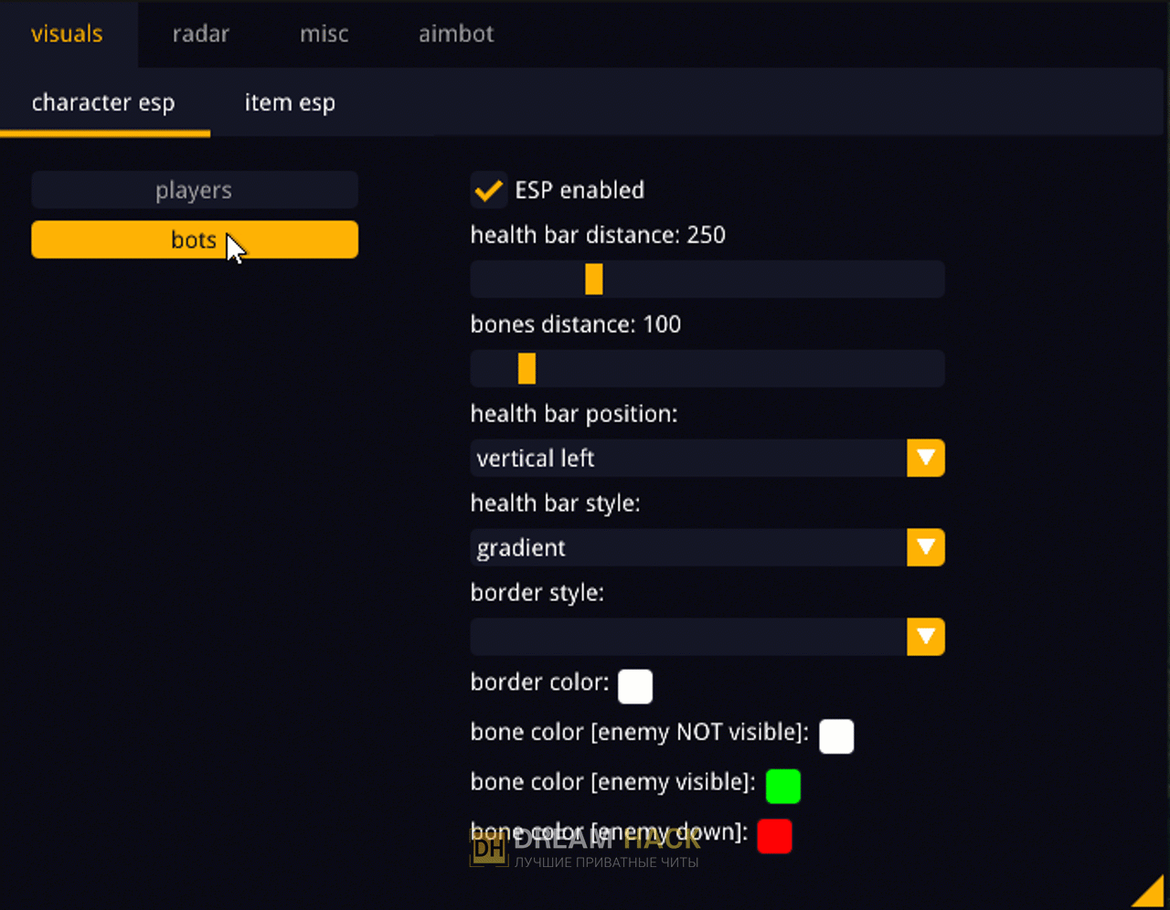Viewport: 1170px width, 910px height.
Task: Pick the border color white swatch
Action: point(635,686)
